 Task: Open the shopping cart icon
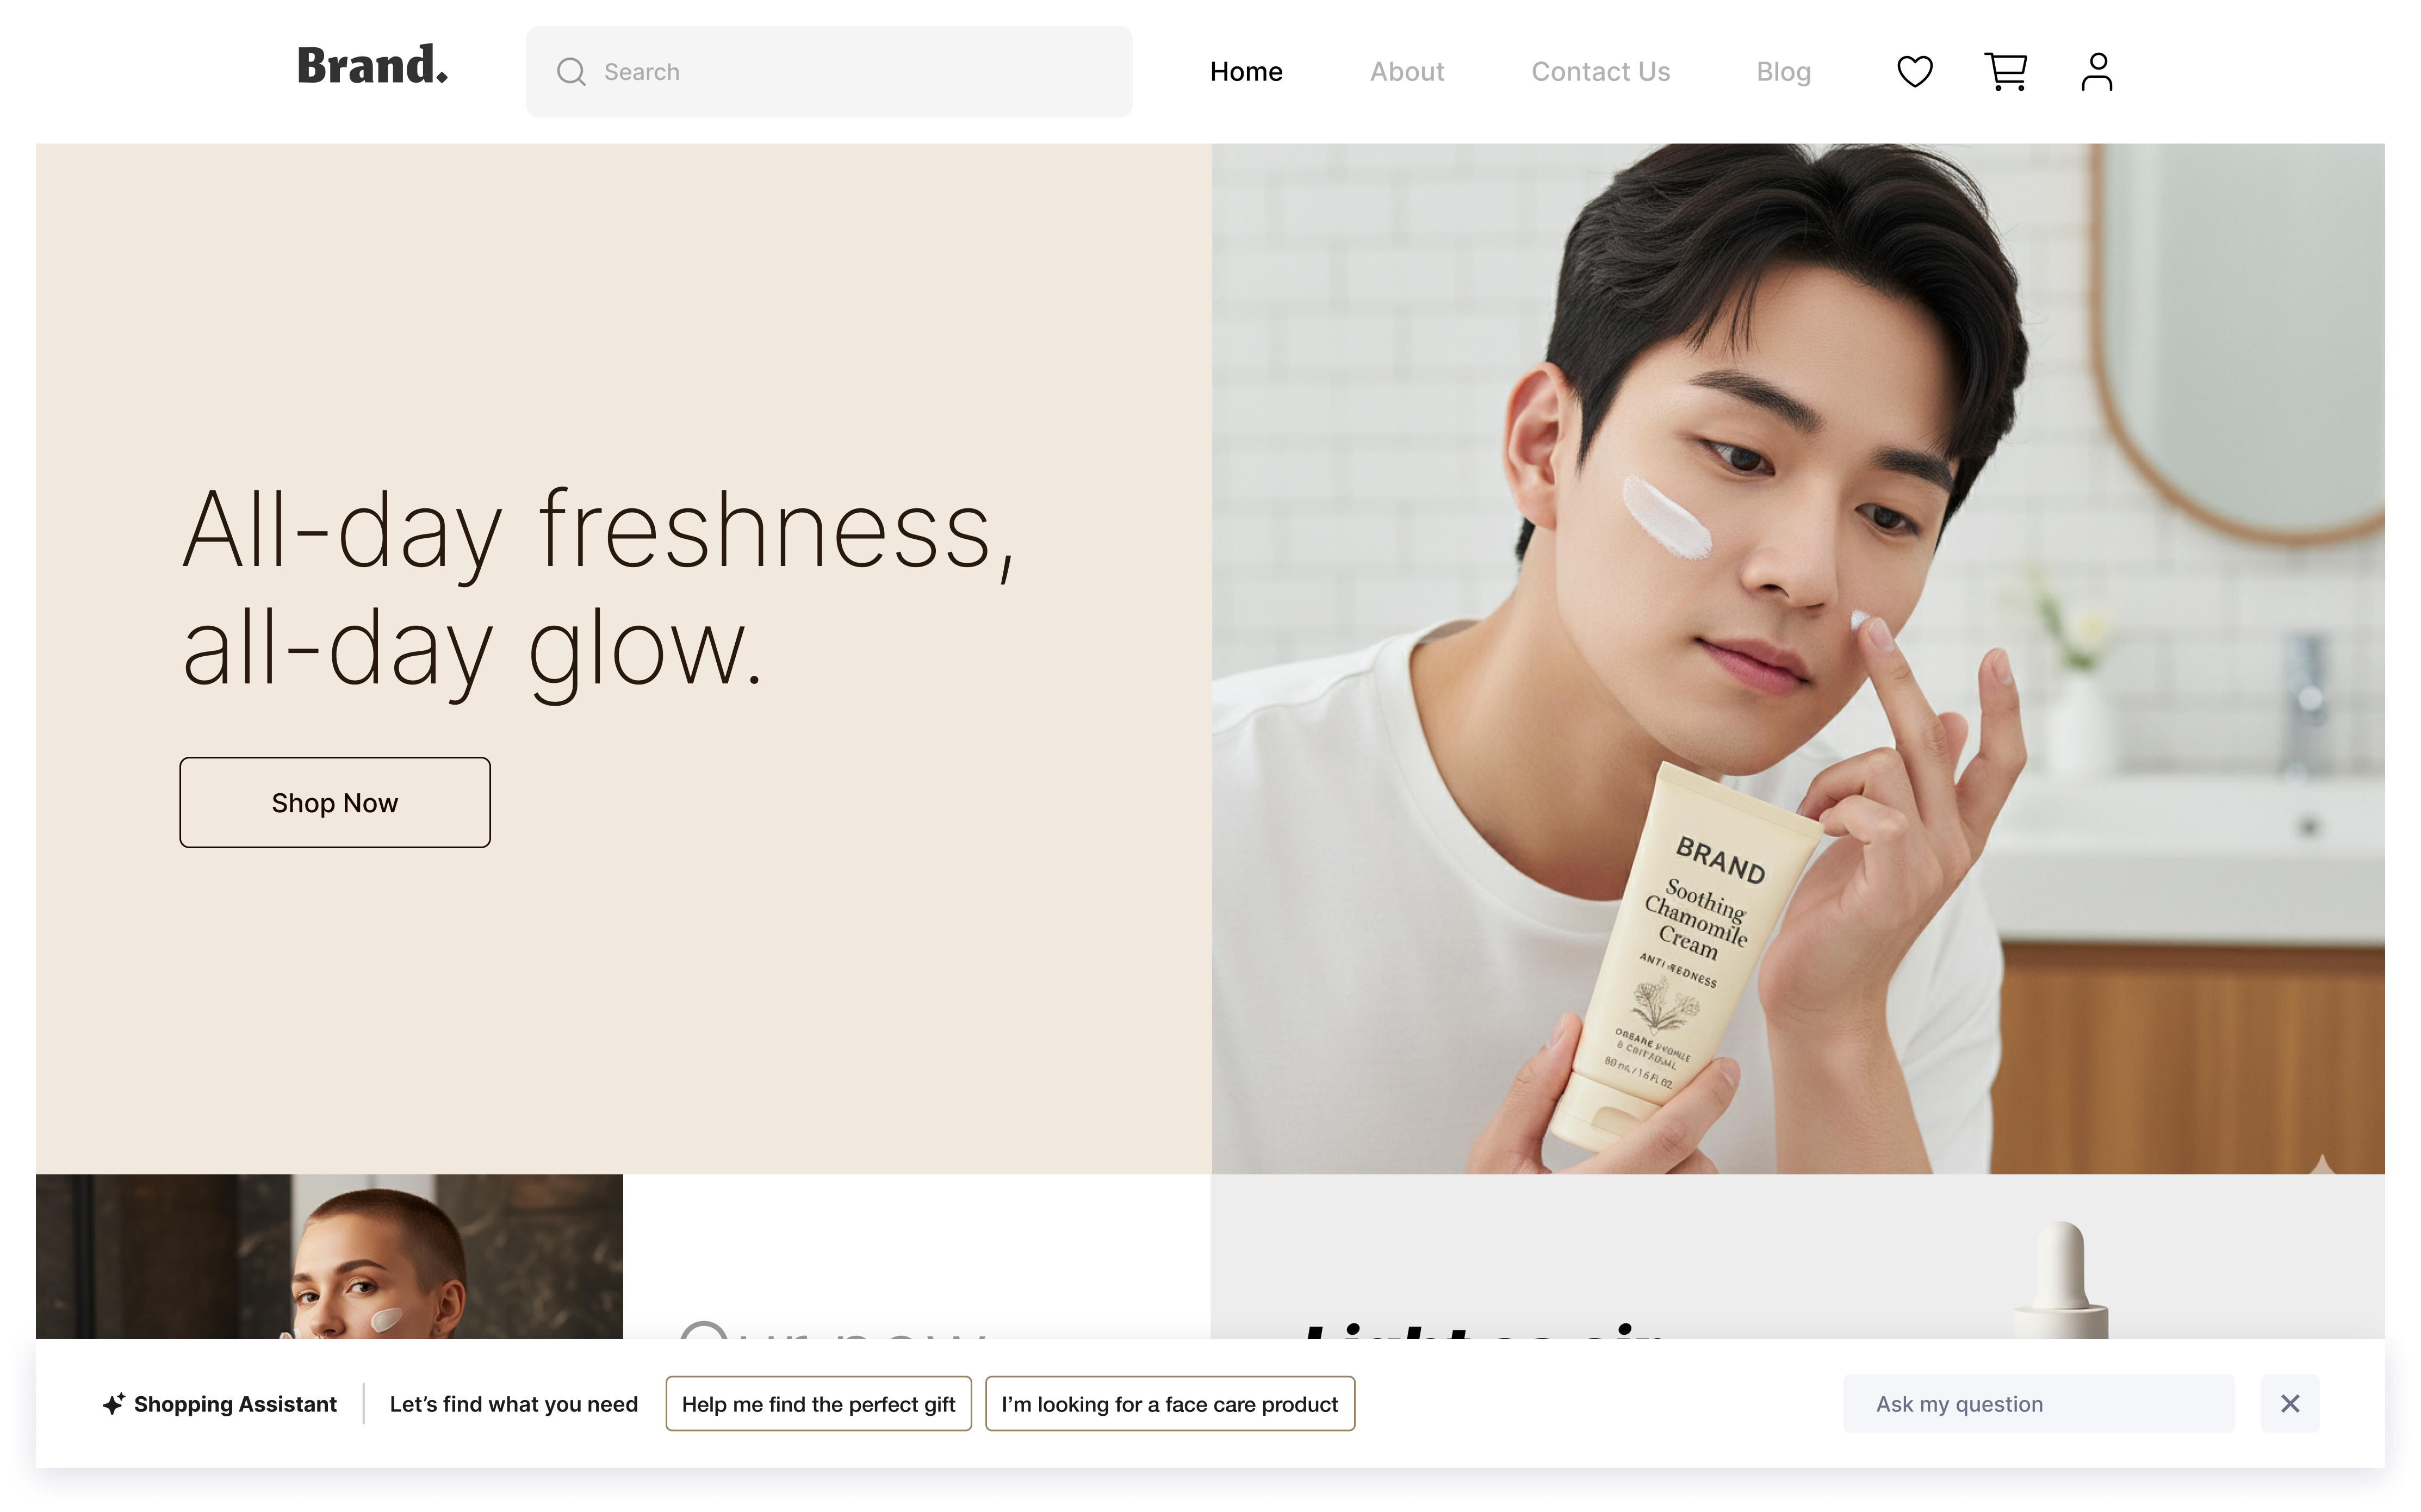[x=2005, y=72]
